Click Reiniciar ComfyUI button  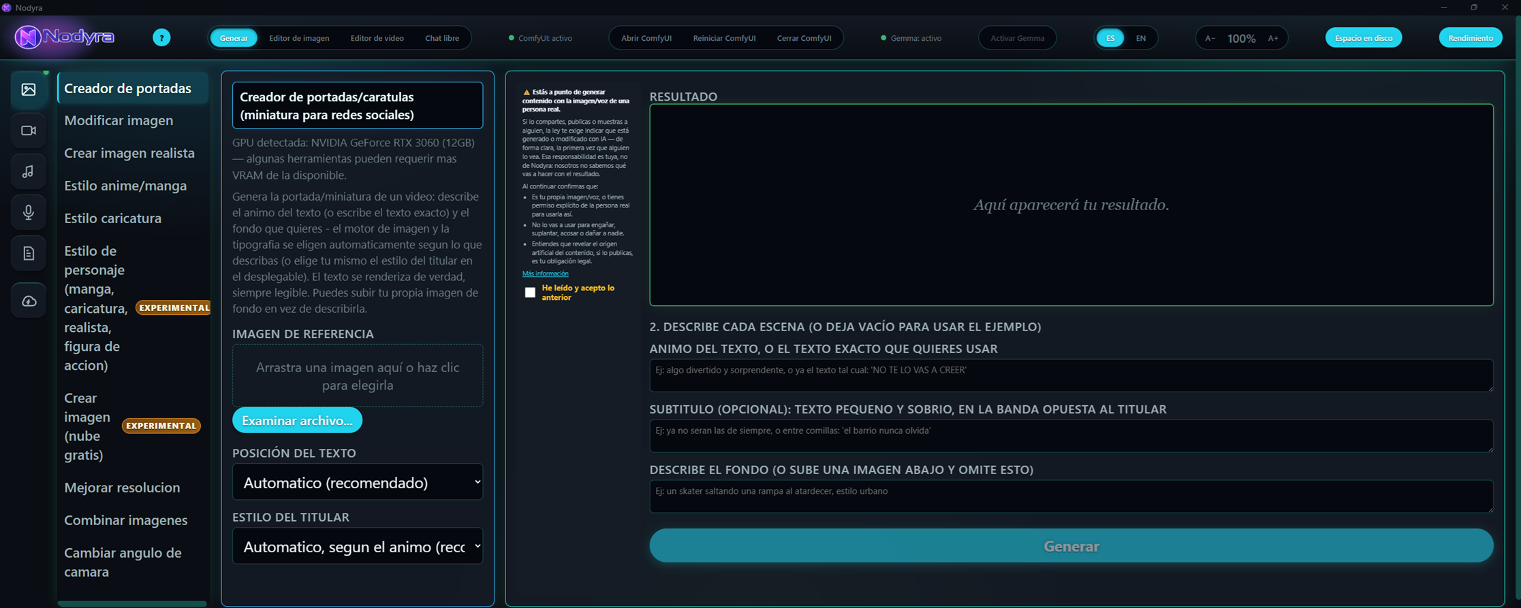(x=724, y=38)
